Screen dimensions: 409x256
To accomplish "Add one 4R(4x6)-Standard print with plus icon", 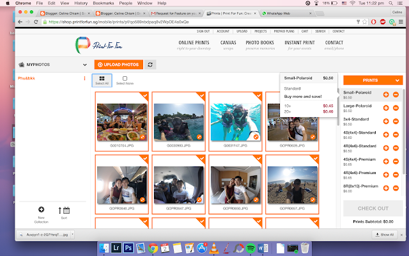I will tap(386, 148).
